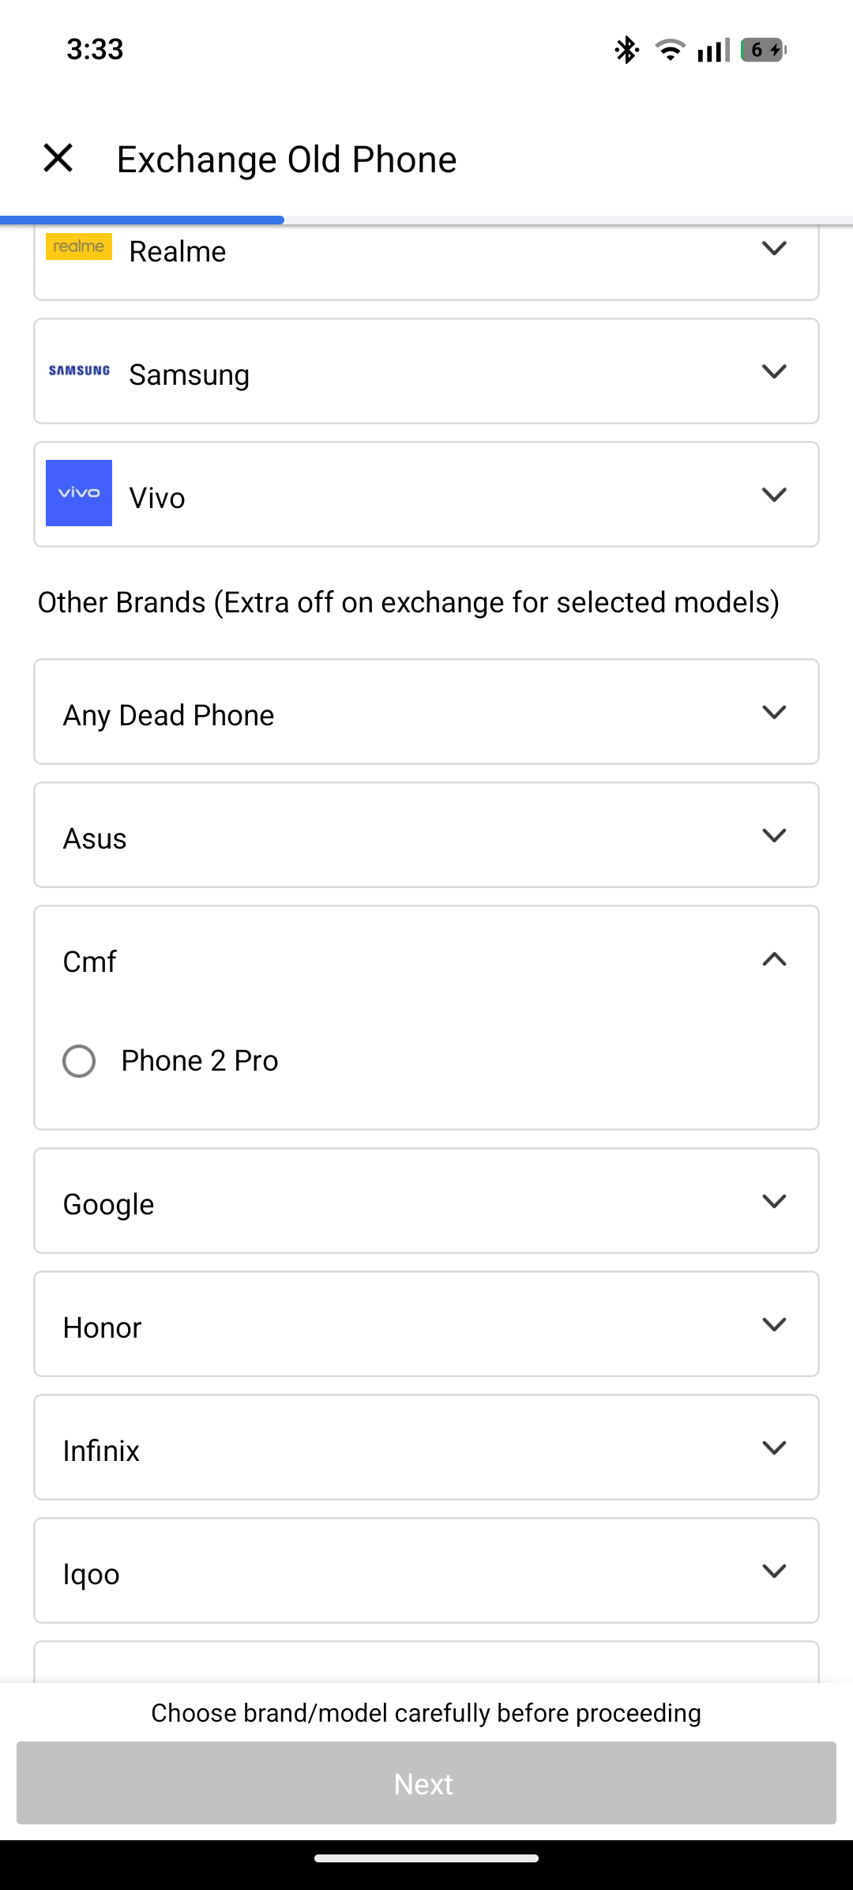This screenshot has height=1890, width=853.
Task: Tap the cellular signal bars icon
Action: pos(713,51)
